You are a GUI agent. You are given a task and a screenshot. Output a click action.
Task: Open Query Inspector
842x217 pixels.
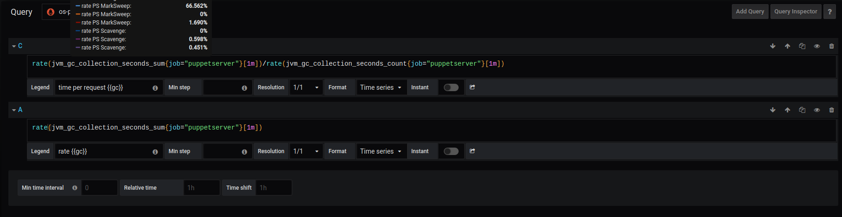[x=796, y=12]
